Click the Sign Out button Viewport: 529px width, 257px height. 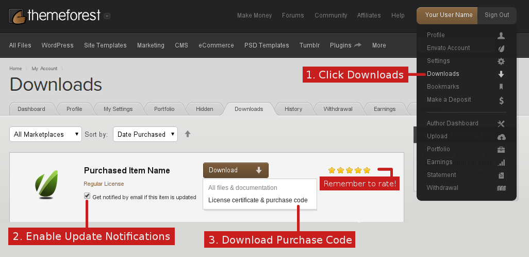[x=497, y=15]
